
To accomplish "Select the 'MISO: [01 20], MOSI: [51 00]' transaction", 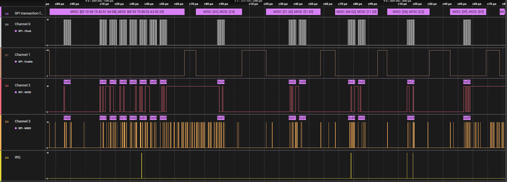I will click(x=293, y=12).
